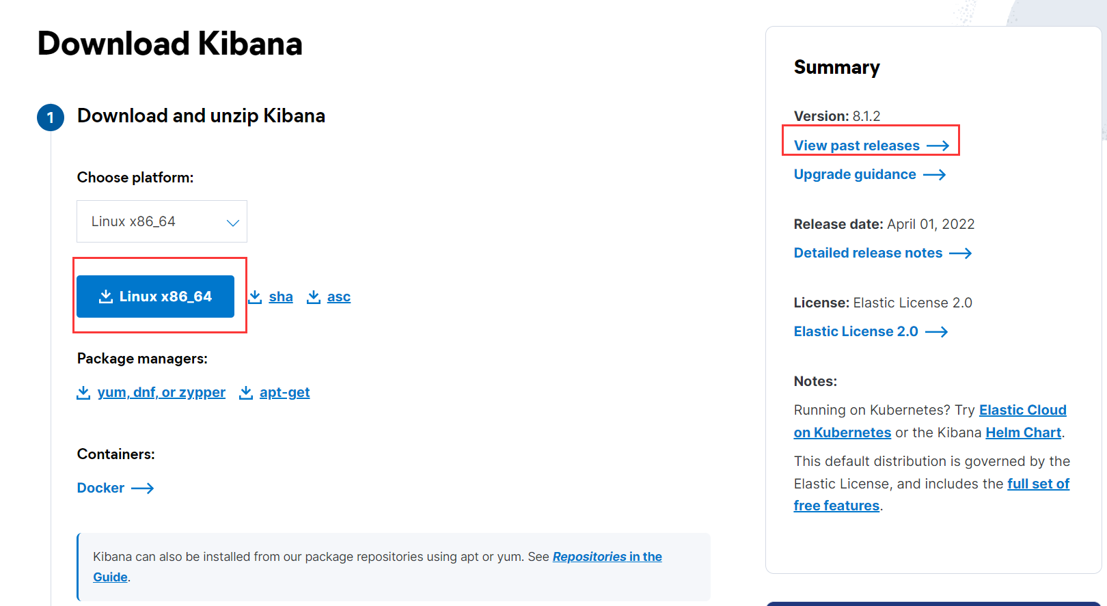1107x606 pixels.
Task: Open the Choose platform dropdown
Action: pyautogui.click(x=161, y=221)
